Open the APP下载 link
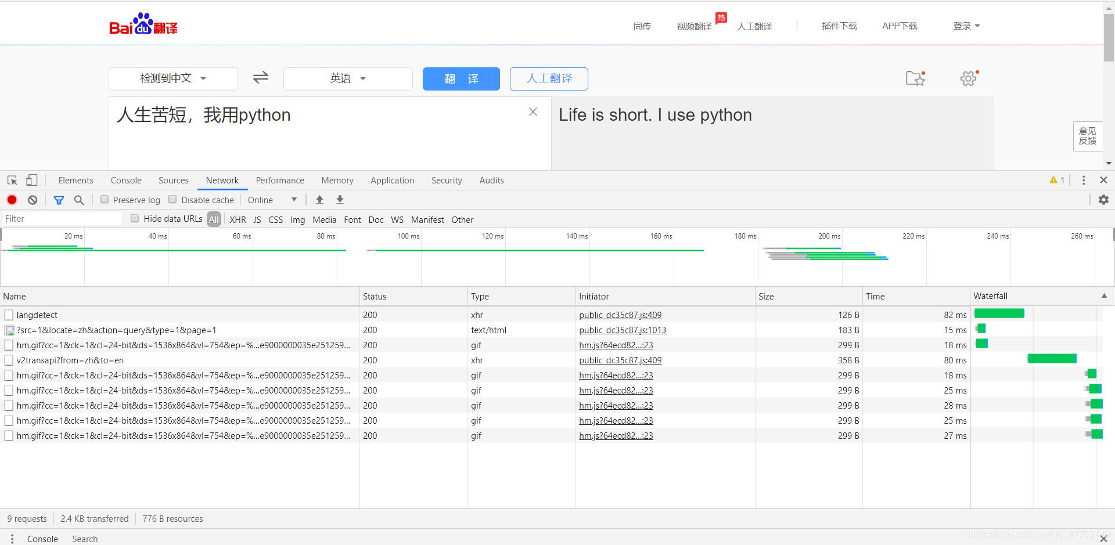This screenshot has width=1115, height=545. click(x=900, y=26)
